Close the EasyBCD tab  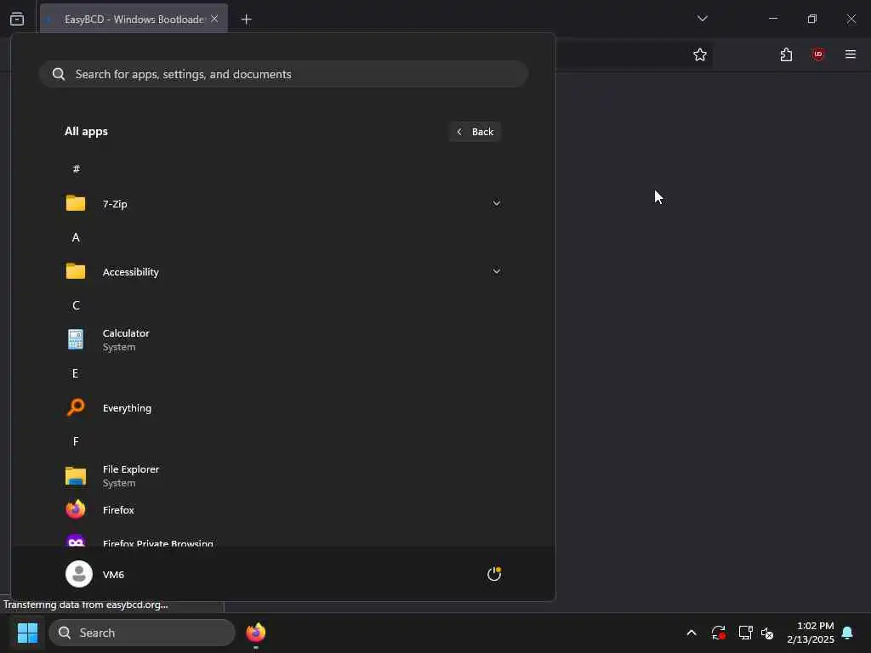[x=214, y=19]
